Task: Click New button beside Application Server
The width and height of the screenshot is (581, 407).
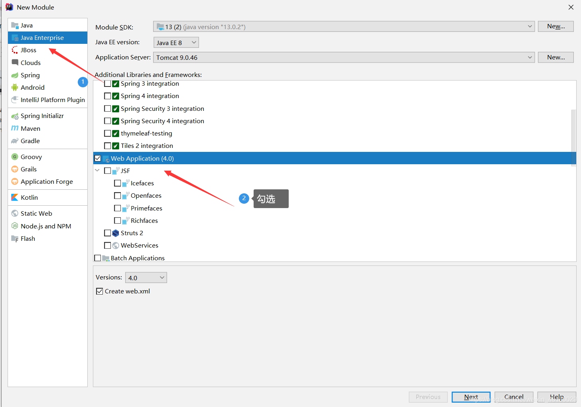Action: click(556, 57)
